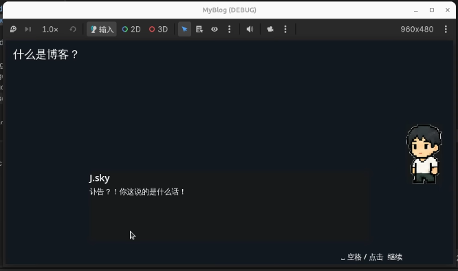Click the 什么是博客？ title text

click(45, 54)
